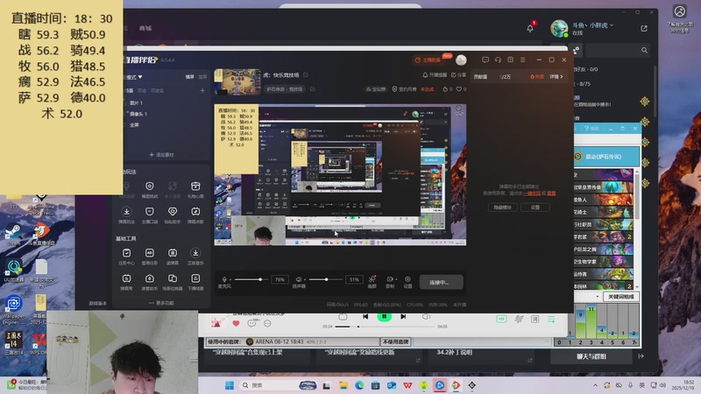The width and height of the screenshot is (701, 394).
Task: Click the 一键修复 link
Action: point(532,193)
